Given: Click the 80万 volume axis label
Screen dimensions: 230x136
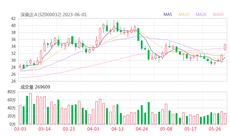Looking at the screenshot, I should (11, 92).
